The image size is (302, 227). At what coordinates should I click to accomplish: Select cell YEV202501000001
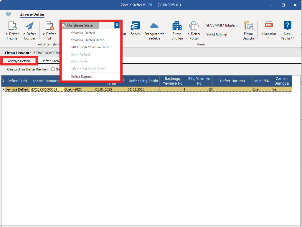47,89
